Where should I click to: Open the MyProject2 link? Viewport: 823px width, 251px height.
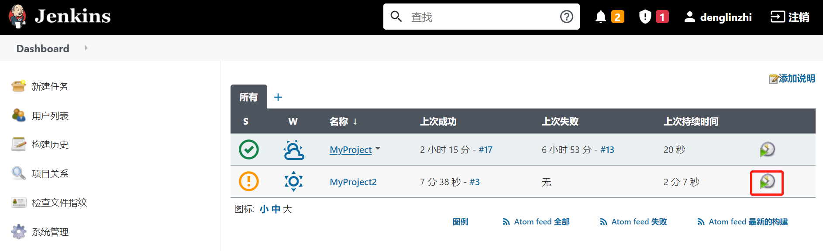(353, 182)
